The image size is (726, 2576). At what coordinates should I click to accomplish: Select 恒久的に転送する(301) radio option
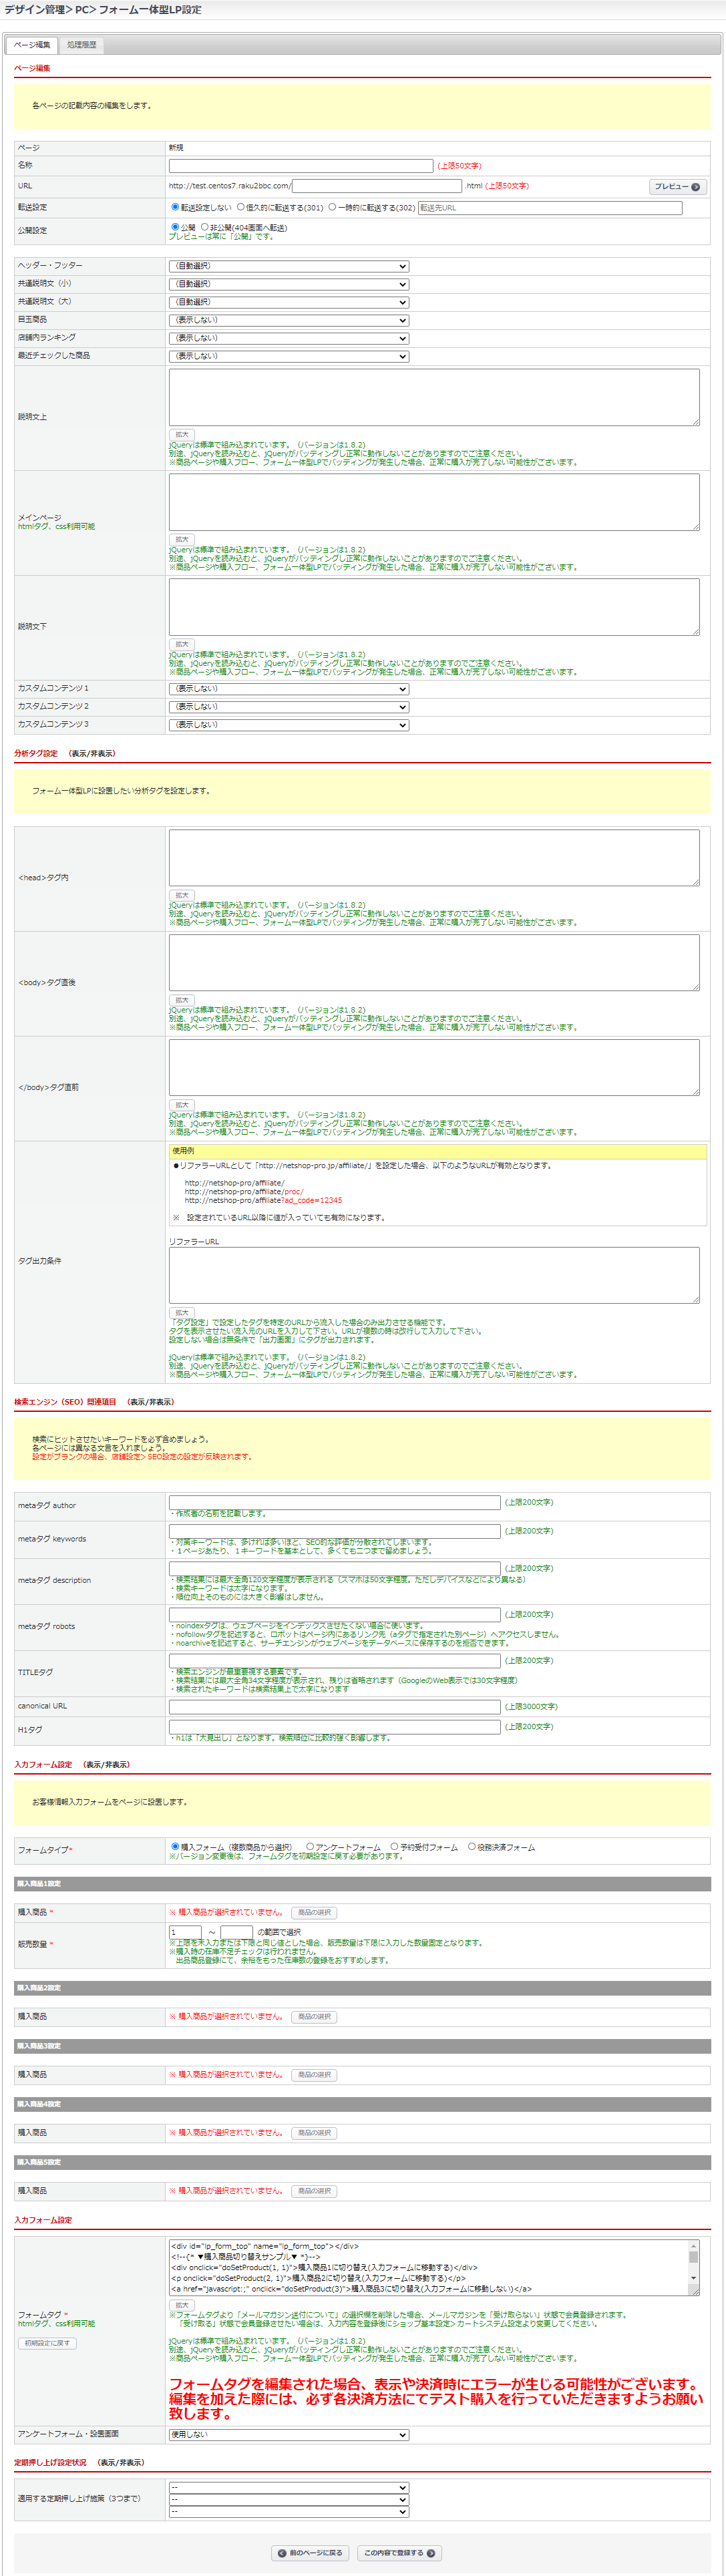[241, 207]
